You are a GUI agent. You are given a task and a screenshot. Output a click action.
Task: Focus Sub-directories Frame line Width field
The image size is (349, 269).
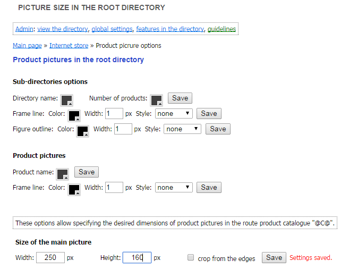click(x=114, y=113)
